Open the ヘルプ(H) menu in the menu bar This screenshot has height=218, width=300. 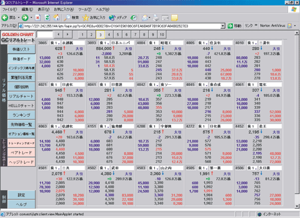tap(103, 9)
